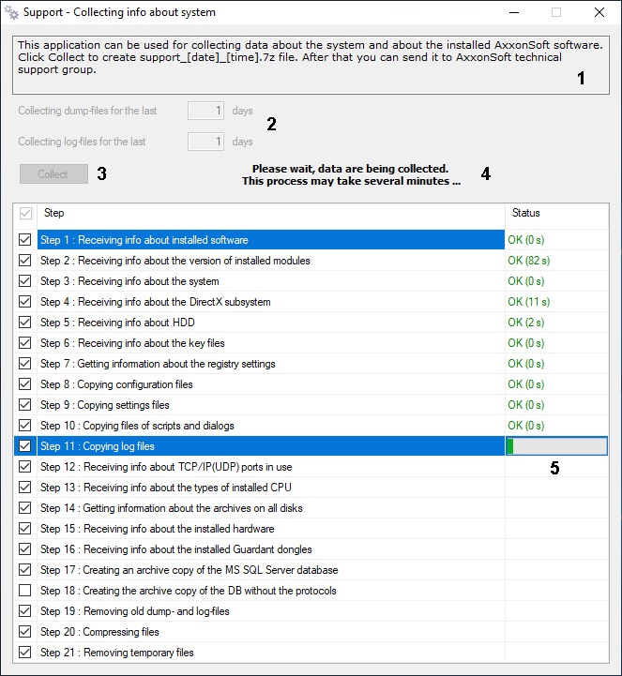Minimize the Support window
The image size is (622, 676).
point(514,12)
